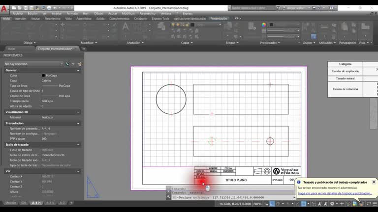
Task: Click the keyword search input field
Action: (x=252, y=8)
